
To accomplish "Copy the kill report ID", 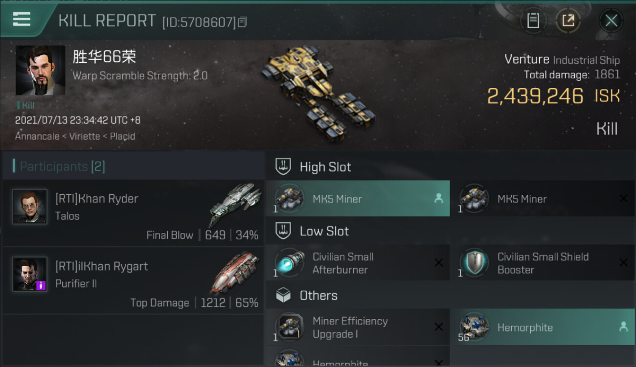I will pyautogui.click(x=243, y=22).
